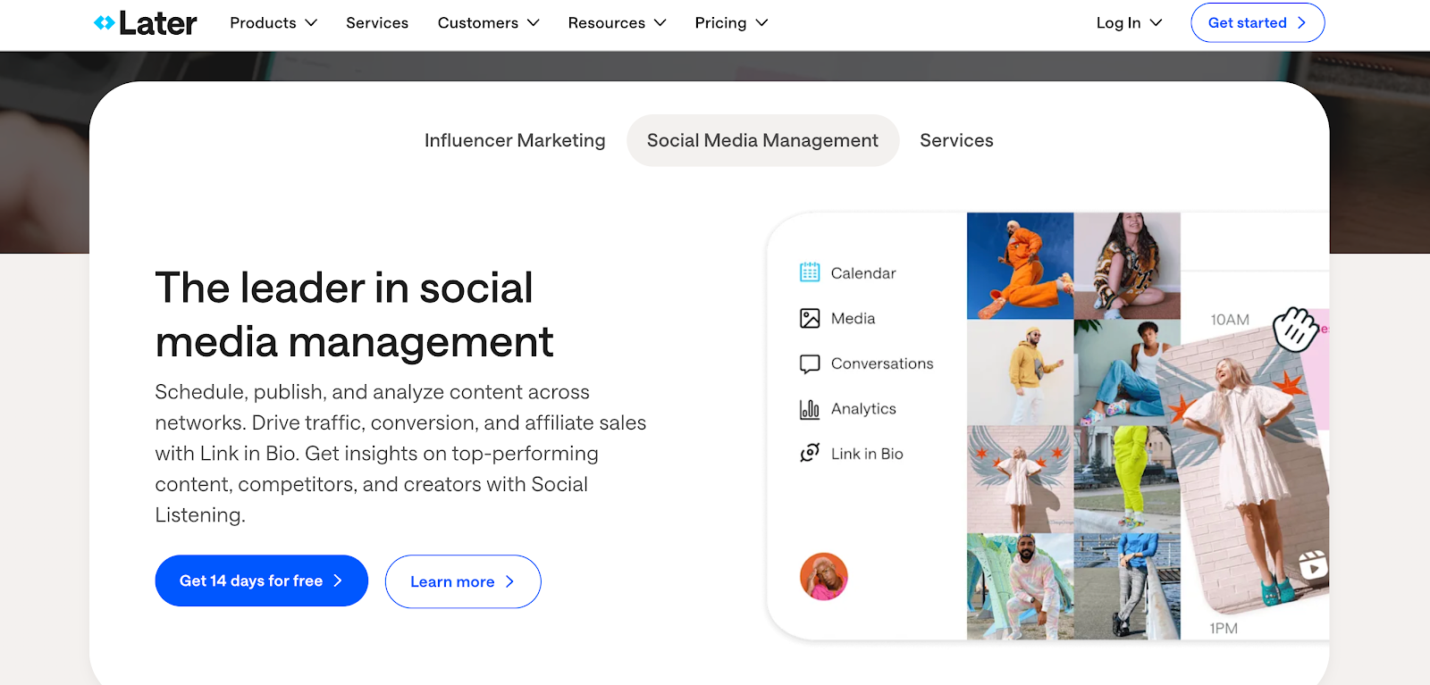This screenshot has height=685, width=1430.
Task: Click the thumbnail of woman sitting in patterned jacket
Action: (x=1127, y=266)
